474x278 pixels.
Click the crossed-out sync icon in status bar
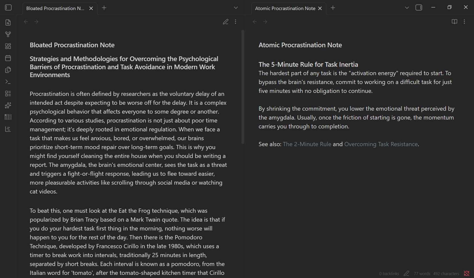pos(467,273)
